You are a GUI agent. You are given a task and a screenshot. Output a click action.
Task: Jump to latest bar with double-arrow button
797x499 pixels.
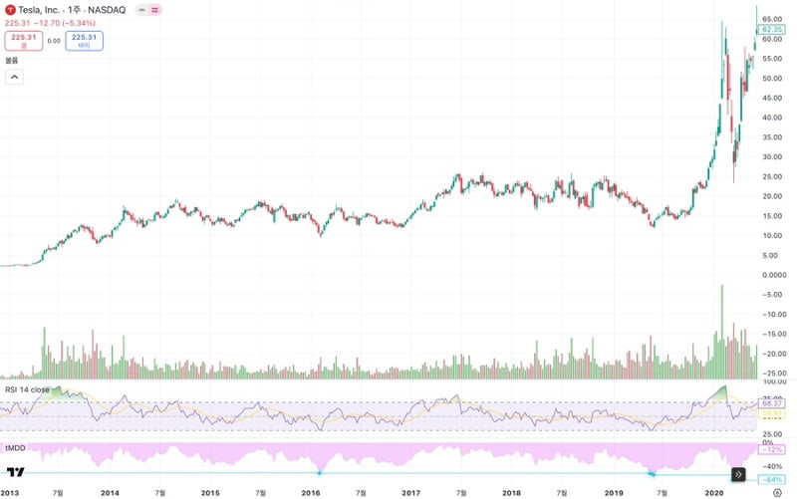click(x=738, y=475)
